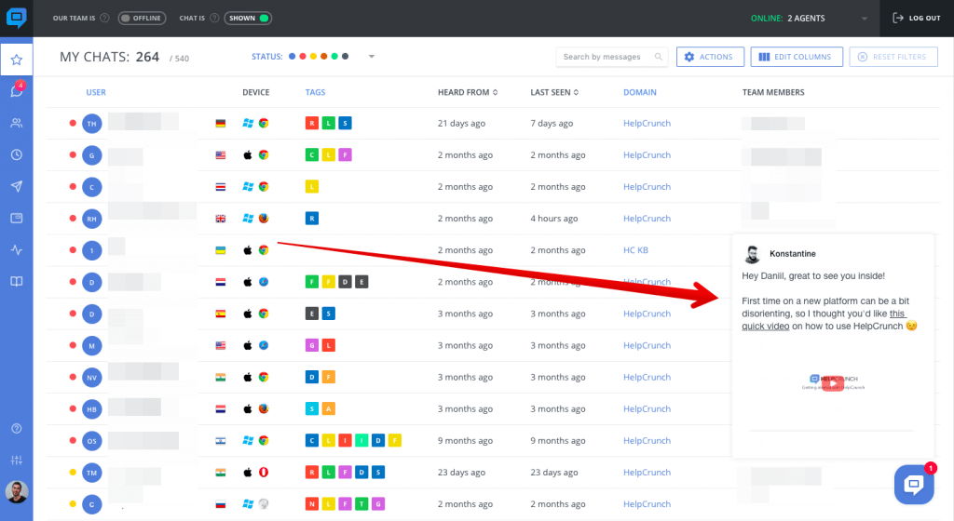Open the chat inbox icon with notification badge
Screen dimensions: 954x521
[17, 90]
